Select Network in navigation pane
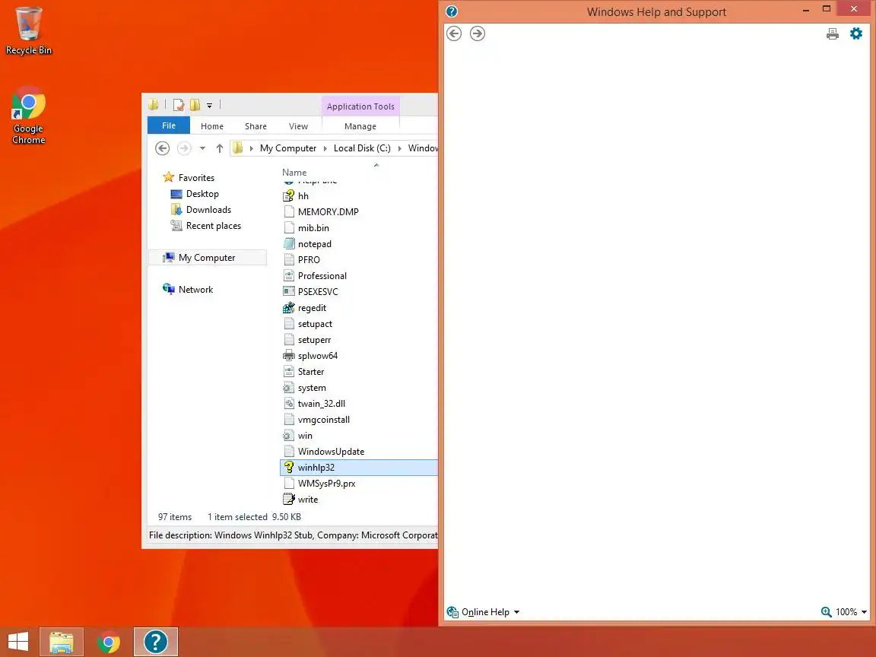Image resolution: width=876 pixels, height=657 pixels. pos(195,290)
